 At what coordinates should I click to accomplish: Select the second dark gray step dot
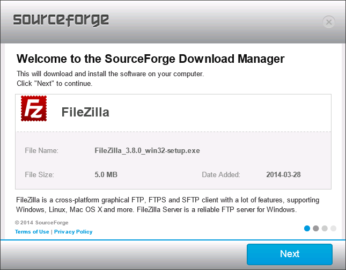[x=316, y=228]
